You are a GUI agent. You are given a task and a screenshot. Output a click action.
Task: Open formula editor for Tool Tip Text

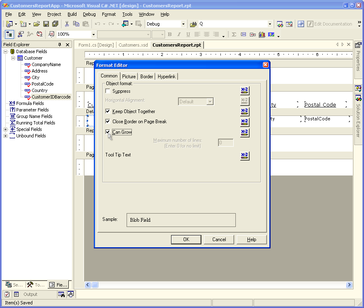pyautogui.click(x=244, y=156)
